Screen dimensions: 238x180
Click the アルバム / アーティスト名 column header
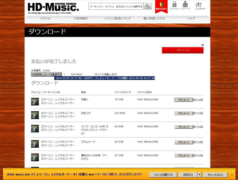[x=45, y=92]
